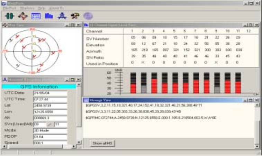The image size is (262, 156).
Task: Click the 270 label on the sky plot
Action: click(x=5, y=51)
